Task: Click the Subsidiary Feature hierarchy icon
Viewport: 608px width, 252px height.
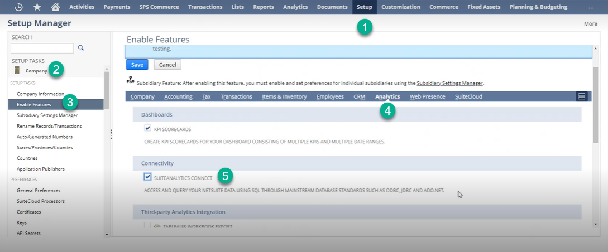Action: (131, 80)
